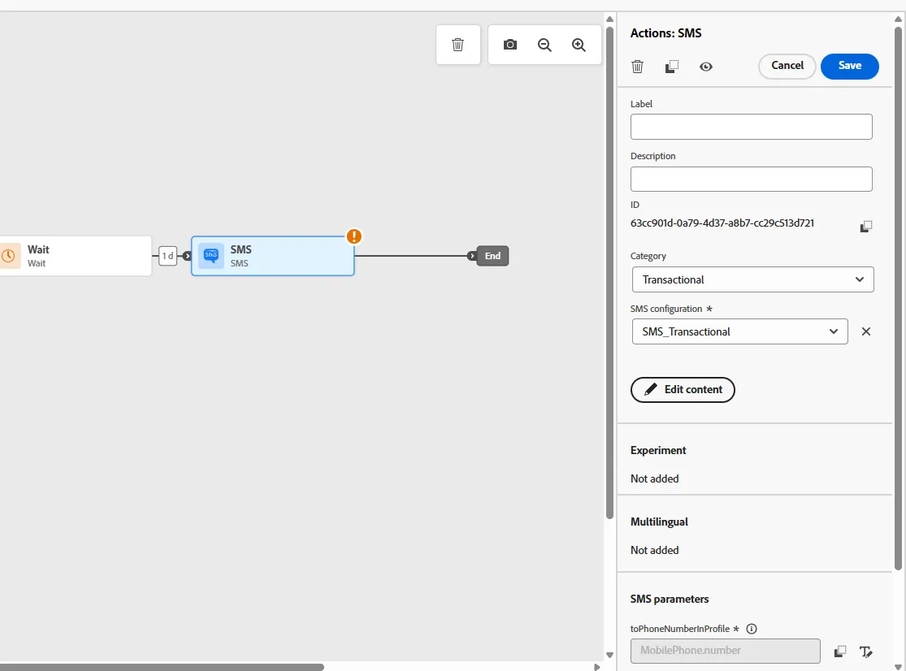Toggle read-only view with the eye icon
This screenshot has height=671, width=906.
click(705, 67)
